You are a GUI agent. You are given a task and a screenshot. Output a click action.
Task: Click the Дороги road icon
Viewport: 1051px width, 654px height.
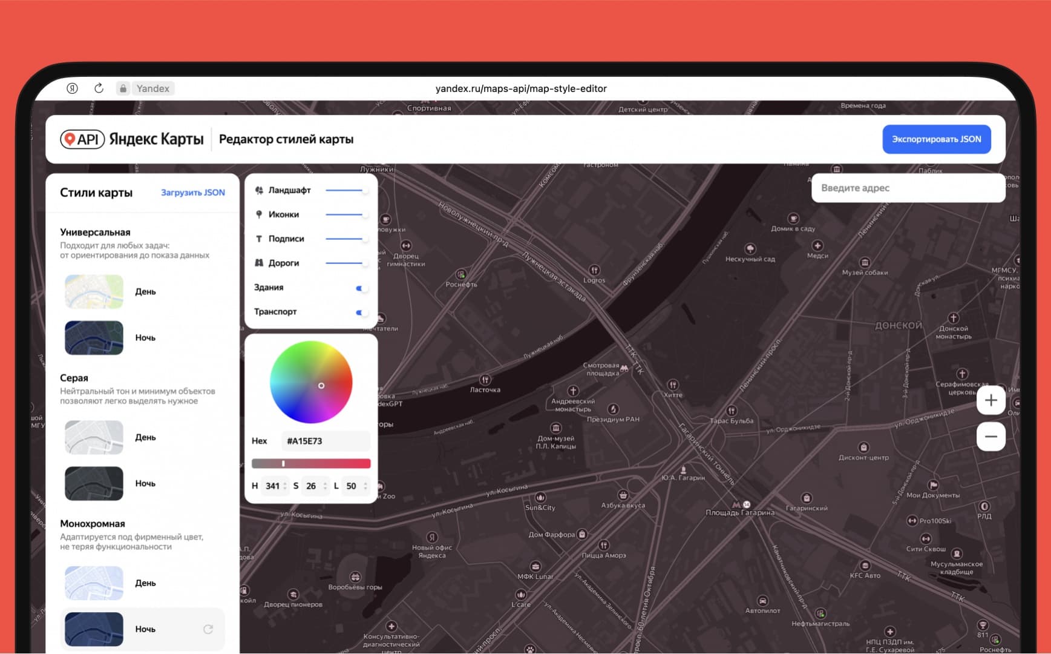pos(259,263)
